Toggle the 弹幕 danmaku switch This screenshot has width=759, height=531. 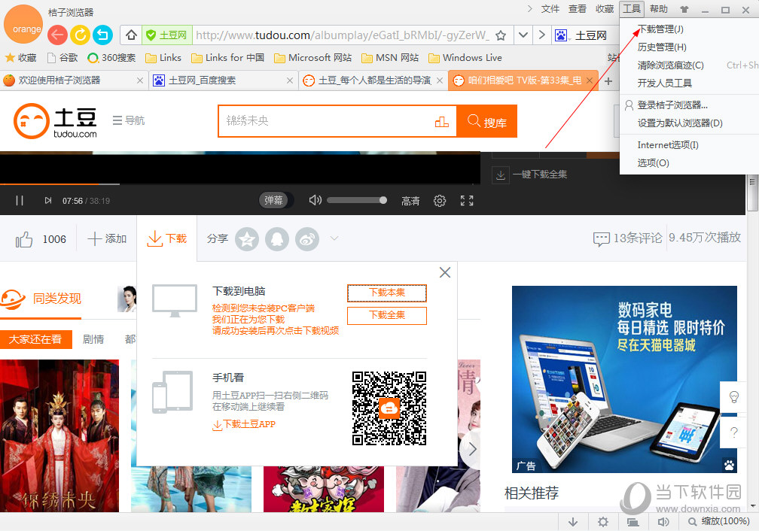click(x=273, y=200)
